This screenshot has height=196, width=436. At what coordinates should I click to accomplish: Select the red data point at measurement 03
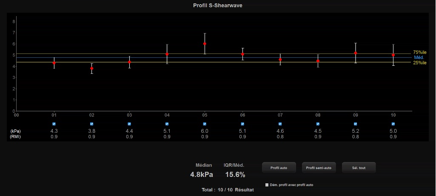(129, 62)
